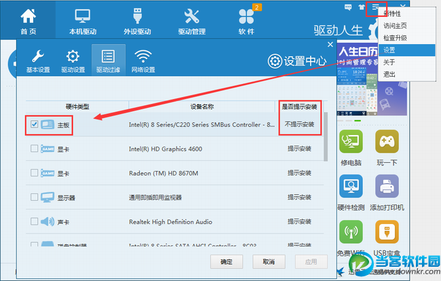Click the 设备名称 column header
The width and height of the screenshot is (441, 281).
click(x=202, y=107)
